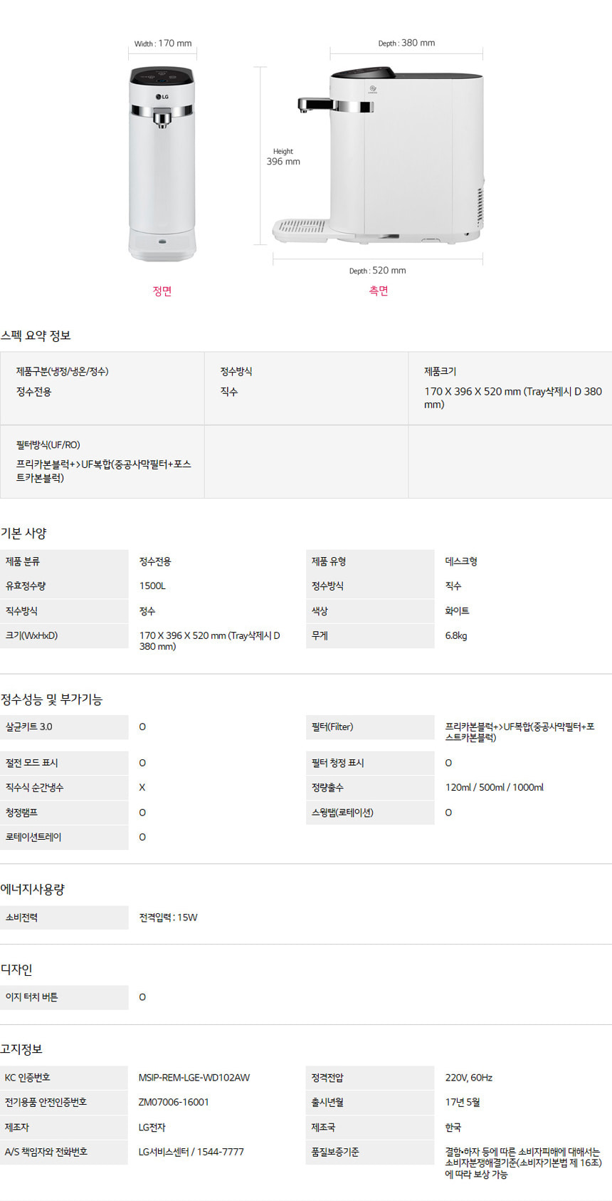Screen dimensions: 612x1201
Task: Click the Depth 520 mm dimension label
Action: (377, 271)
